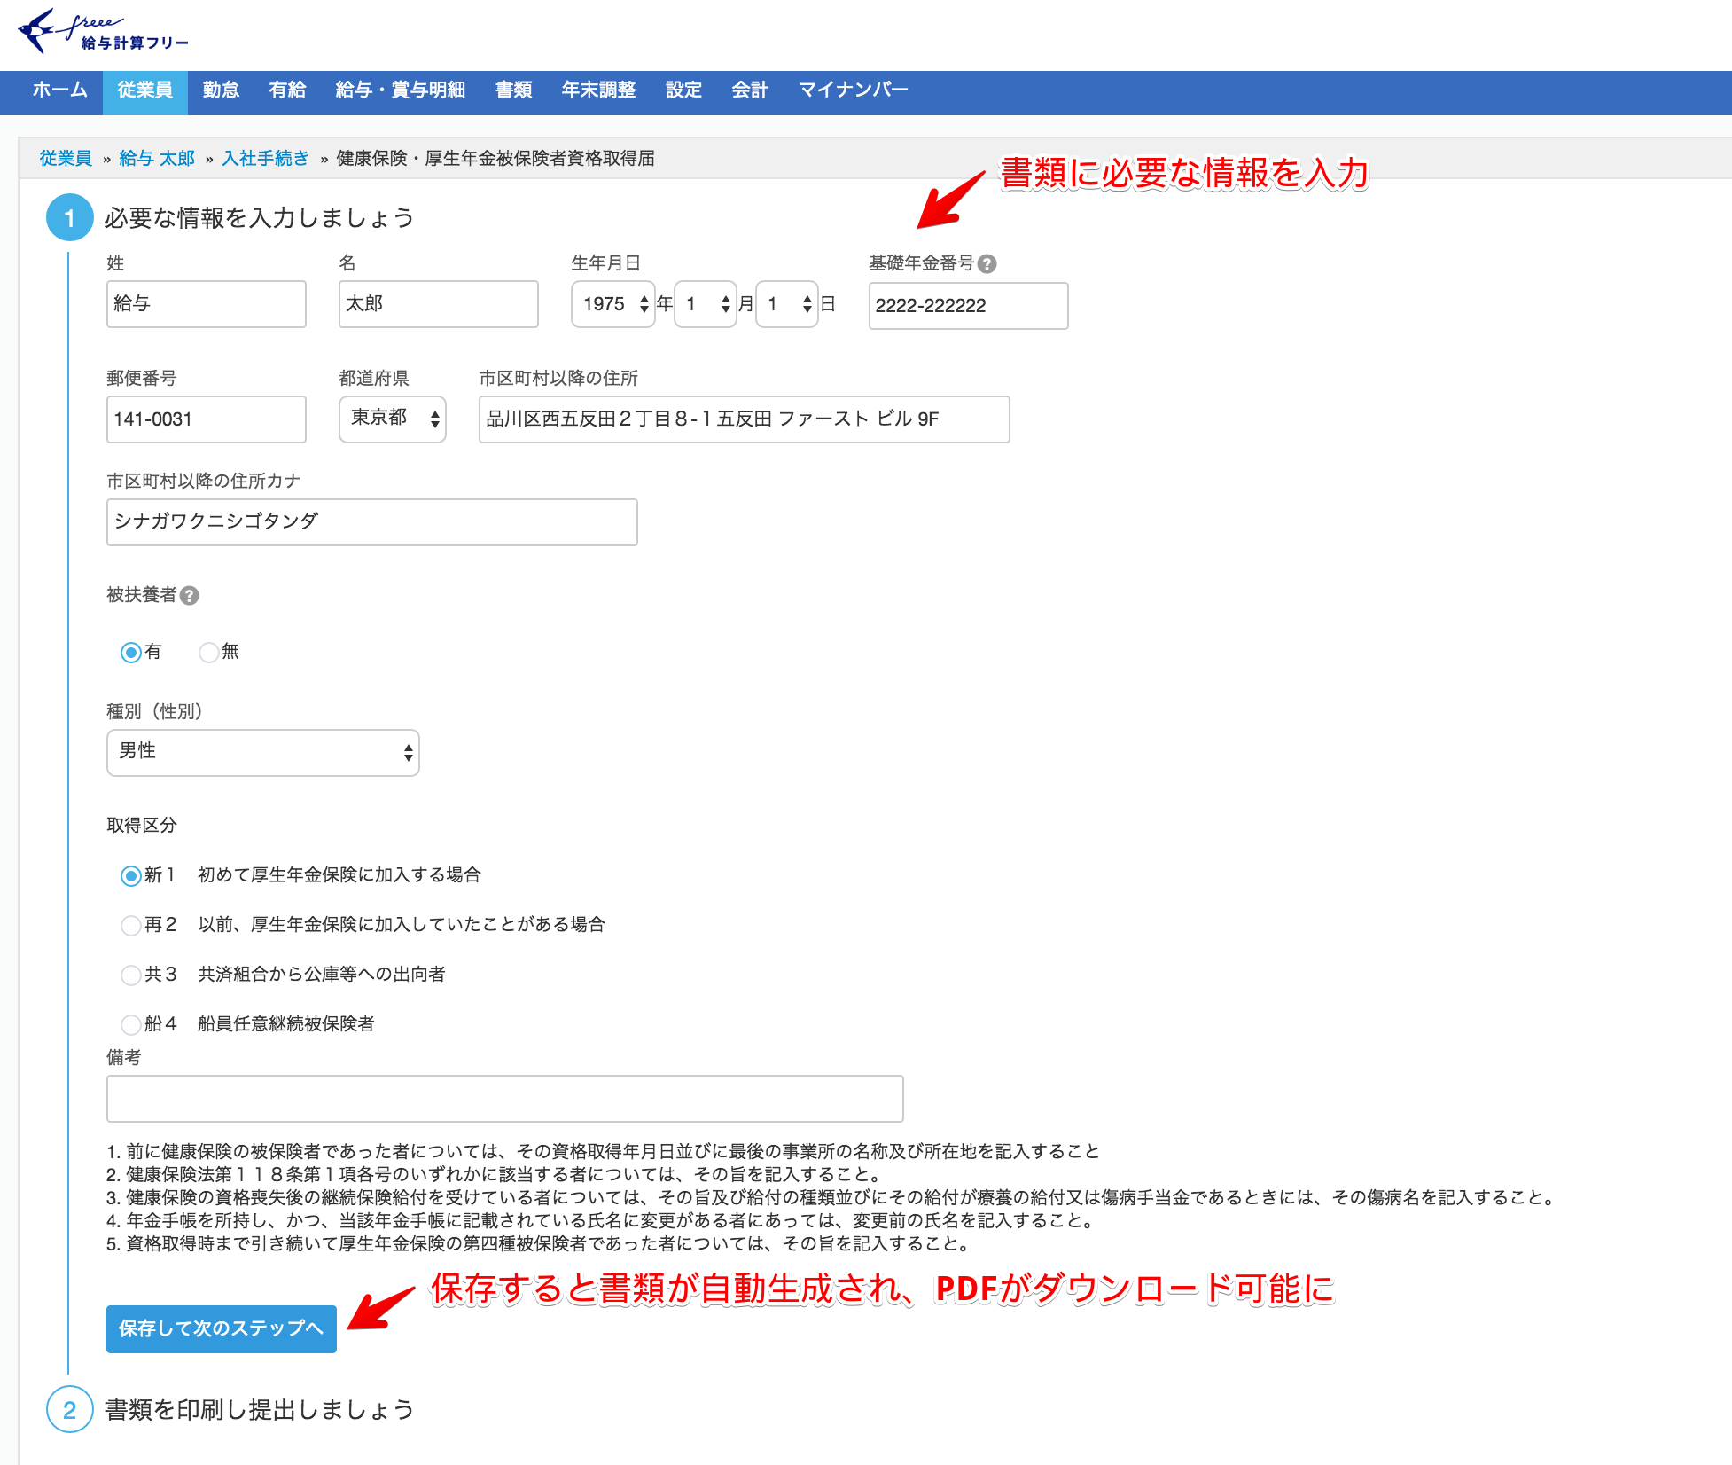The height and width of the screenshot is (1465, 1732).
Task: Click the 郵便番号 postal code field
Action: coord(206,419)
